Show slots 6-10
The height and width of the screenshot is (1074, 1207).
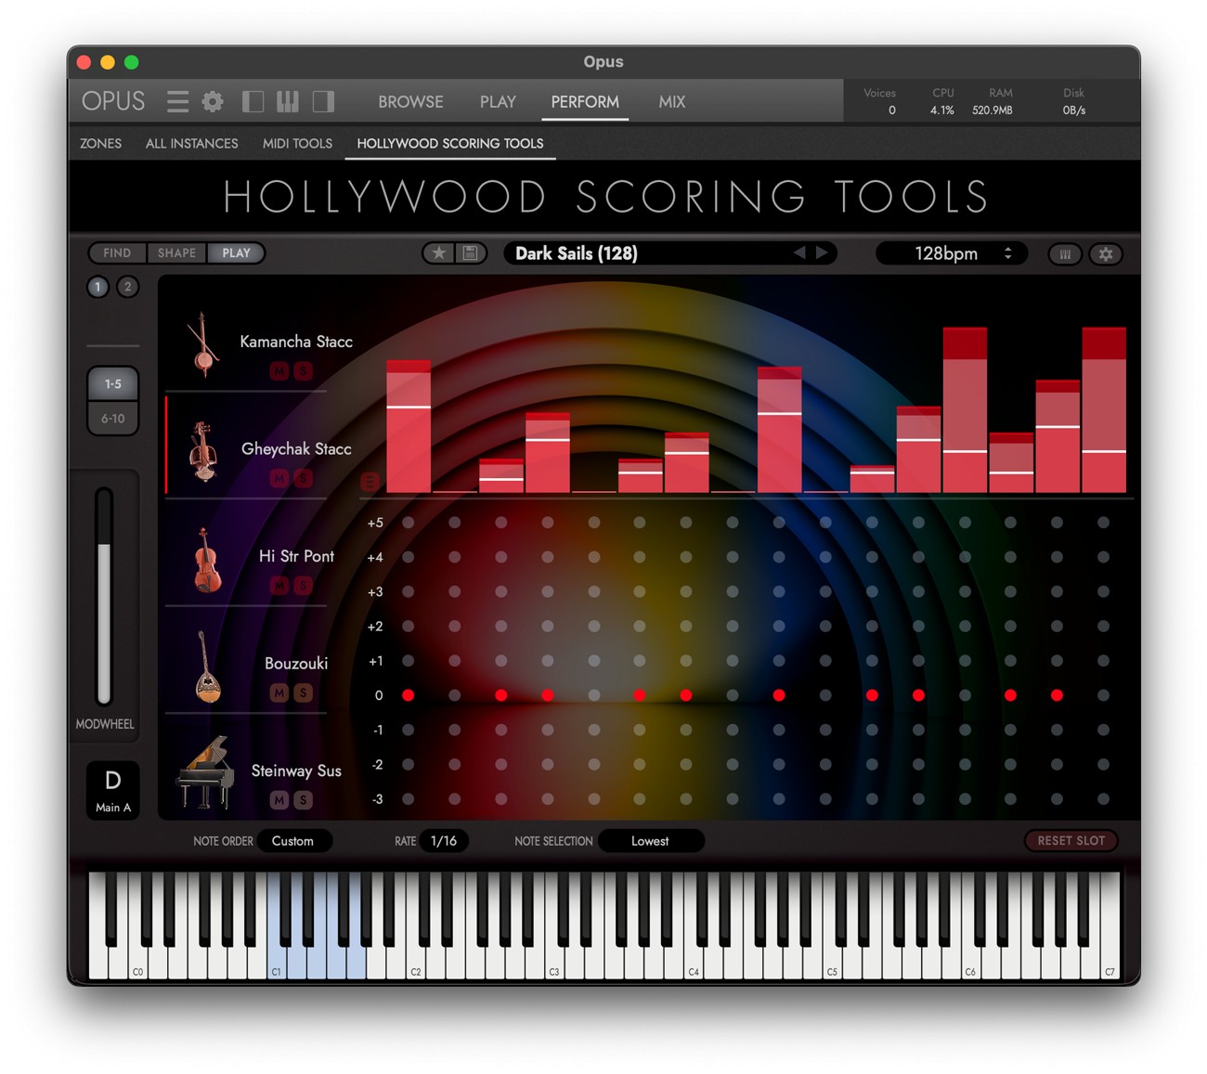point(113,419)
